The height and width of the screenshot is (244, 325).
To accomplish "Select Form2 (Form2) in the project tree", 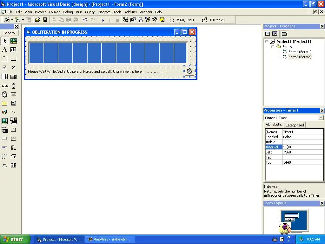I will (x=300, y=57).
